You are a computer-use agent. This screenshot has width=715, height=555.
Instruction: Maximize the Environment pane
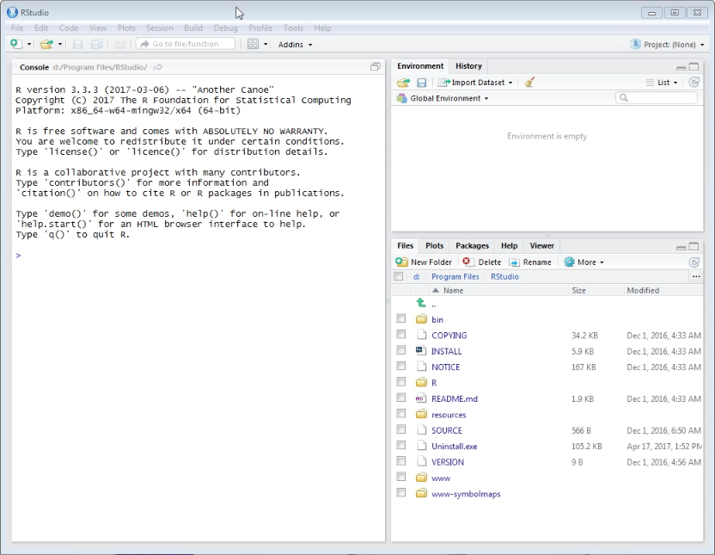click(694, 66)
